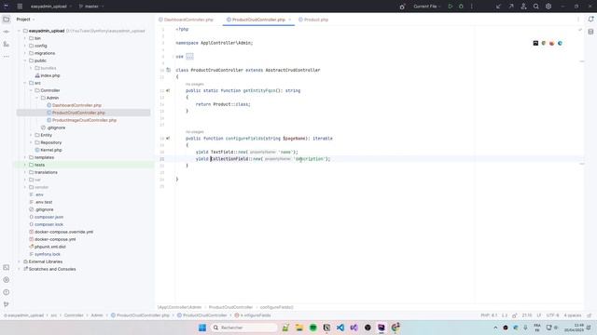Click the Push arrow icon
The width and height of the screenshot is (597, 335).
511,7
